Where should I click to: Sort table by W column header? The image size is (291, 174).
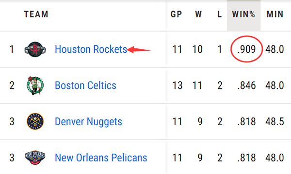pos(198,14)
